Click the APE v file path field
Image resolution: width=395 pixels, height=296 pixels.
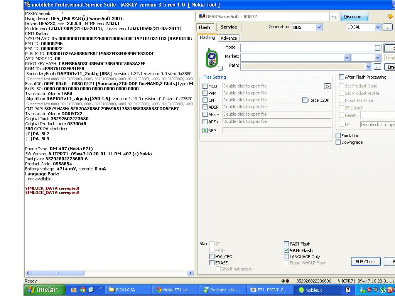click(x=277, y=114)
